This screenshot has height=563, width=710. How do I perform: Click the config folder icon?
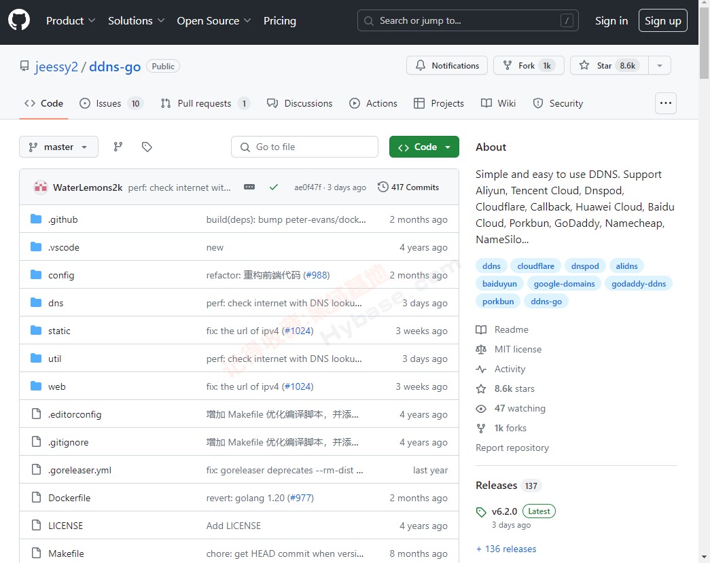(x=36, y=275)
